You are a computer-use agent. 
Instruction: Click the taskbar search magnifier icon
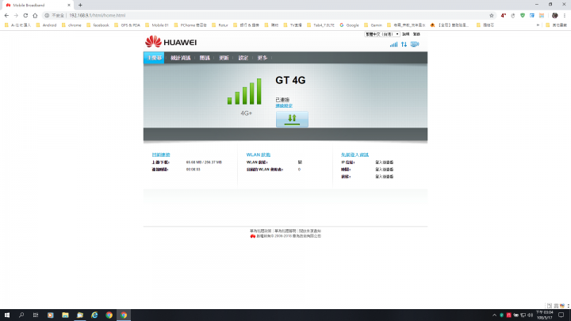(x=21, y=315)
